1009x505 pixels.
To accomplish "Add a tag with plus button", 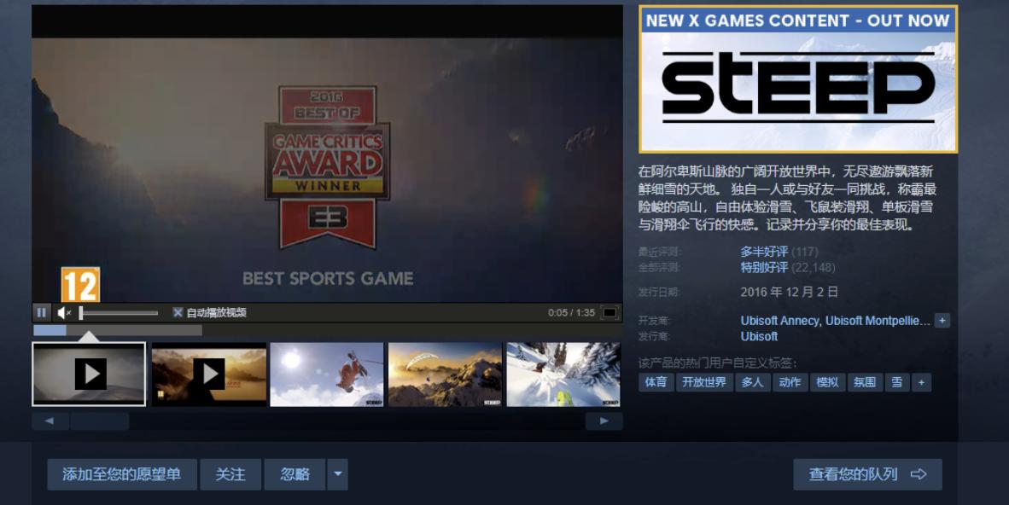I will 921,382.
